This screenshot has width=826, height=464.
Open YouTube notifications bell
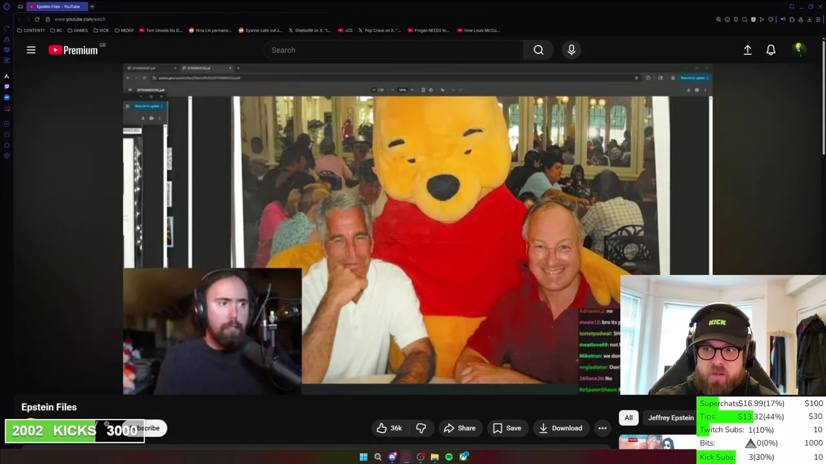tap(771, 50)
